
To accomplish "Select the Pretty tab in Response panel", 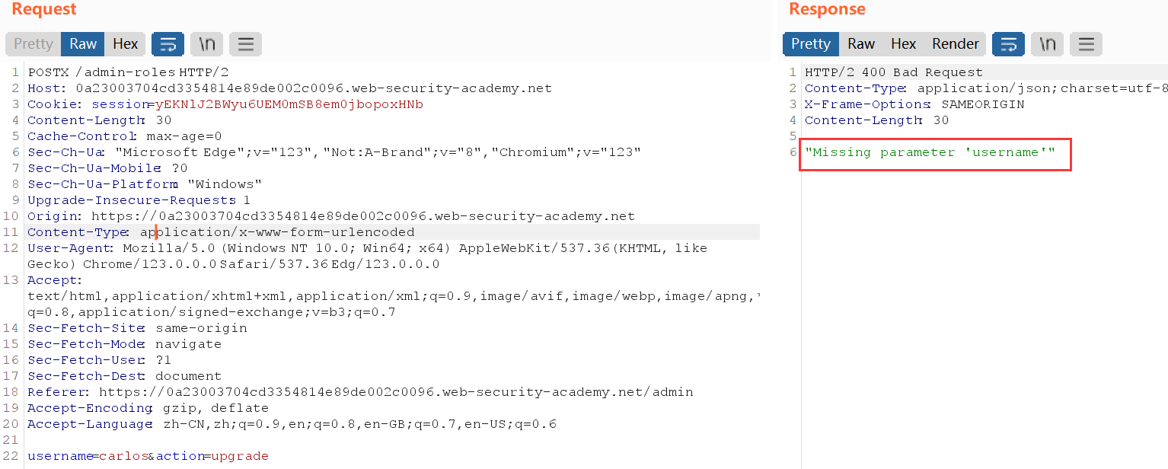I will coord(810,44).
